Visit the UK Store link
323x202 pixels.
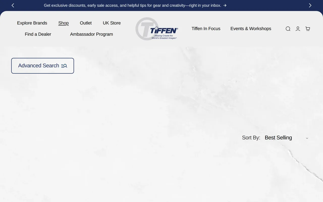(112, 23)
